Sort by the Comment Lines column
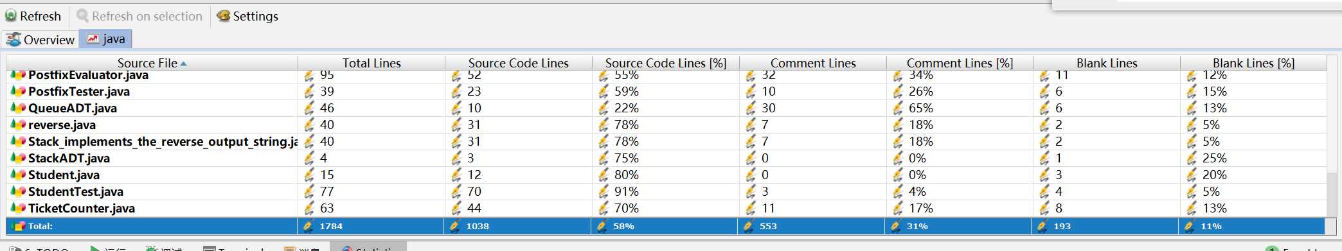Image resolution: width=1342 pixels, height=251 pixels. (x=813, y=63)
